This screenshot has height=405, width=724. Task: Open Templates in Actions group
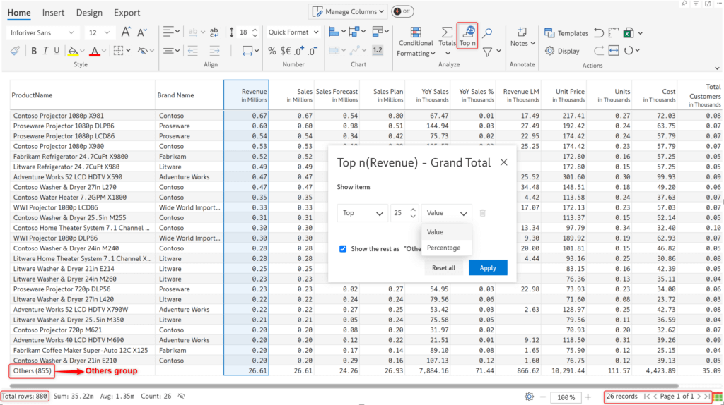[x=566, y=33]
